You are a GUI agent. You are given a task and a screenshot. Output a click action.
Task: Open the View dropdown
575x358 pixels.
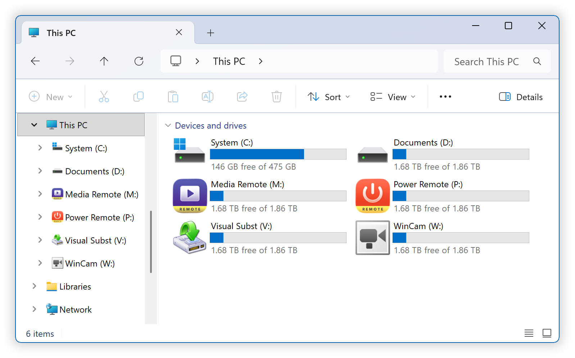[393, 97]
